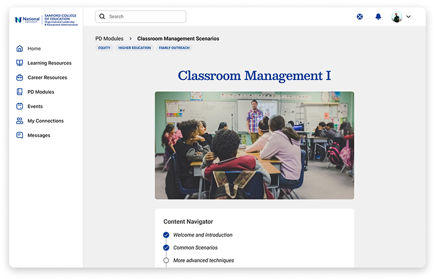The width and height of the screenshot is (435, 279).
Task: Click the FAMILY OUTREACH tag
Action: pos(174,48)
